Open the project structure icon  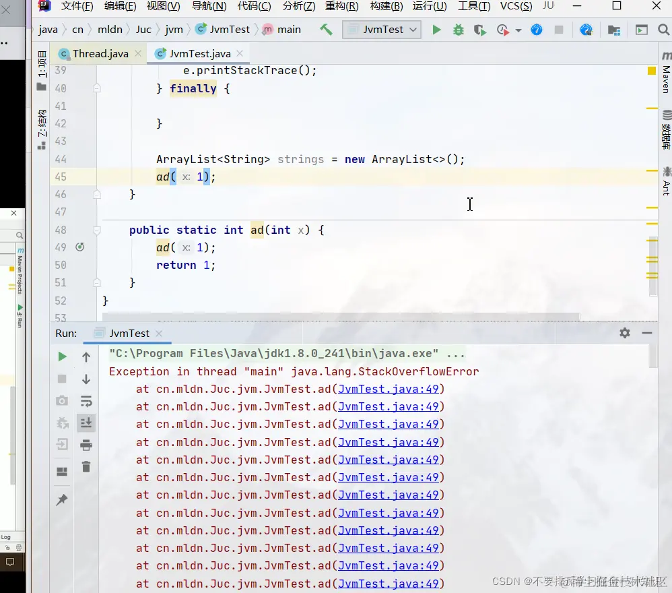[x=613, y=30]
